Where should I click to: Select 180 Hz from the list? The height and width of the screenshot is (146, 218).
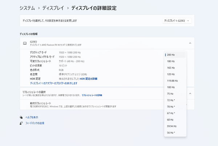175,61
